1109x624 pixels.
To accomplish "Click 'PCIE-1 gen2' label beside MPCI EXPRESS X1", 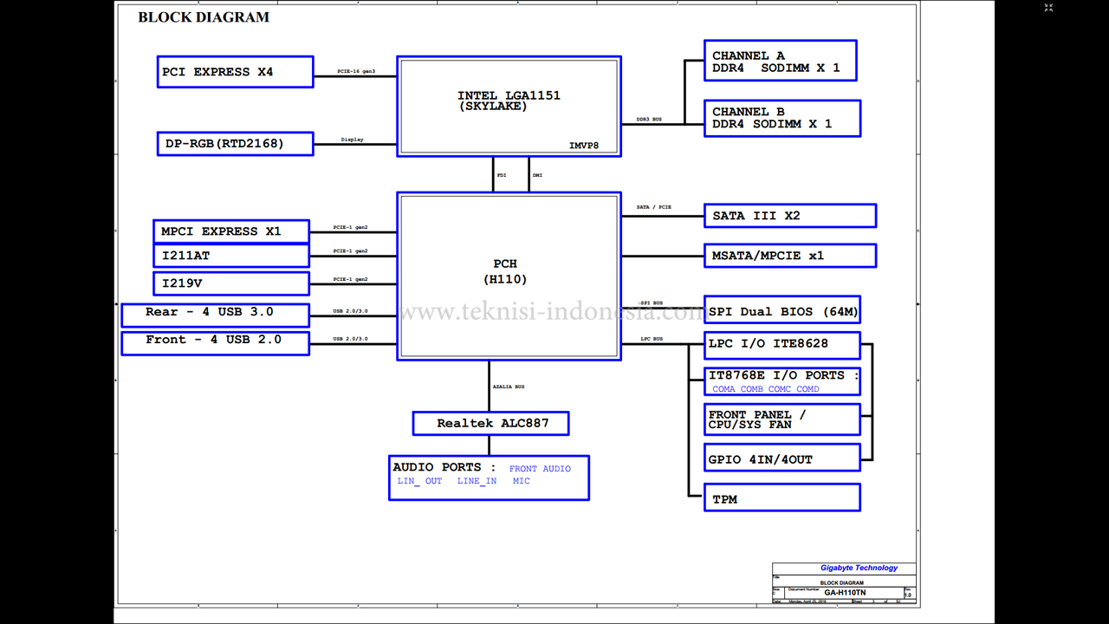I will pos(351,227).
